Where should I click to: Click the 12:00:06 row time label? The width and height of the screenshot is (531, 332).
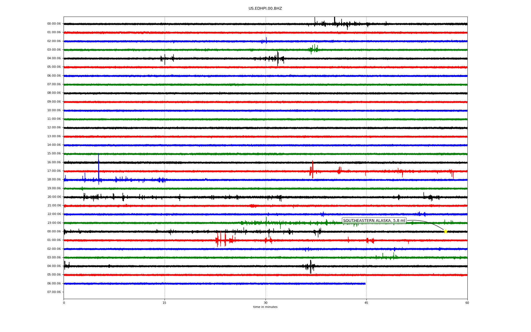click(54, 128)
